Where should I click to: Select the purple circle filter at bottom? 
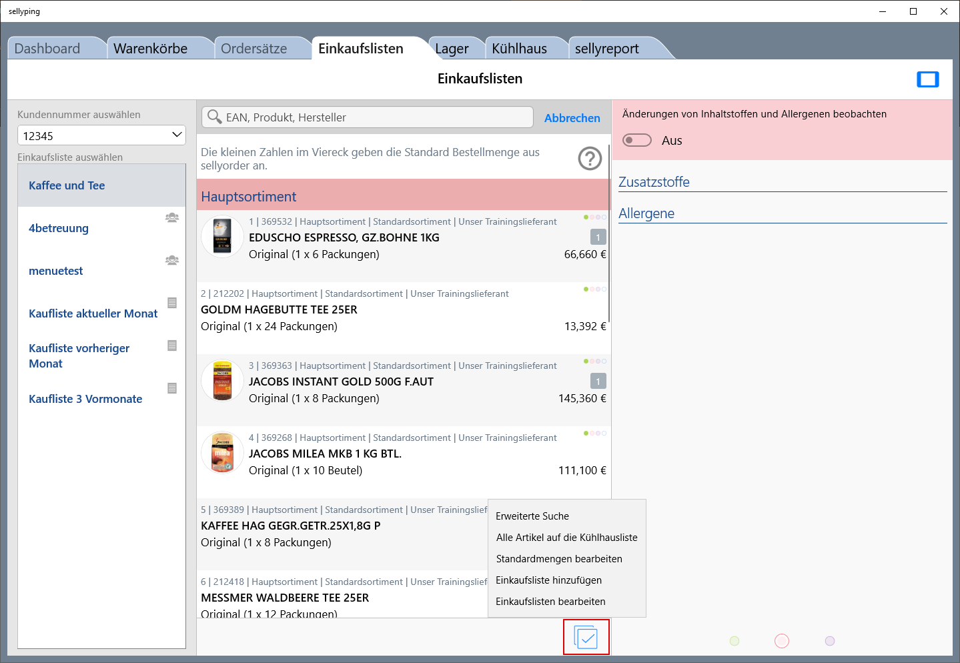(x=830, y=641)
